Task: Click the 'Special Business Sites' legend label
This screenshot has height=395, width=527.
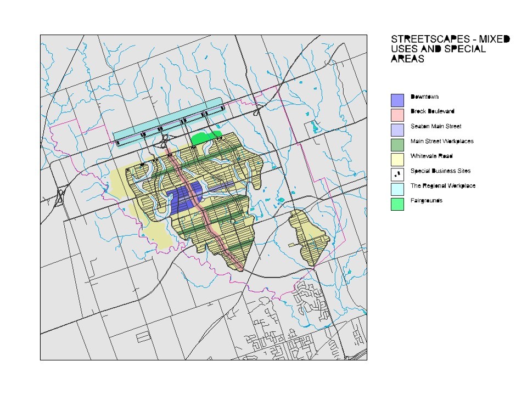Action: pos(441,171)
